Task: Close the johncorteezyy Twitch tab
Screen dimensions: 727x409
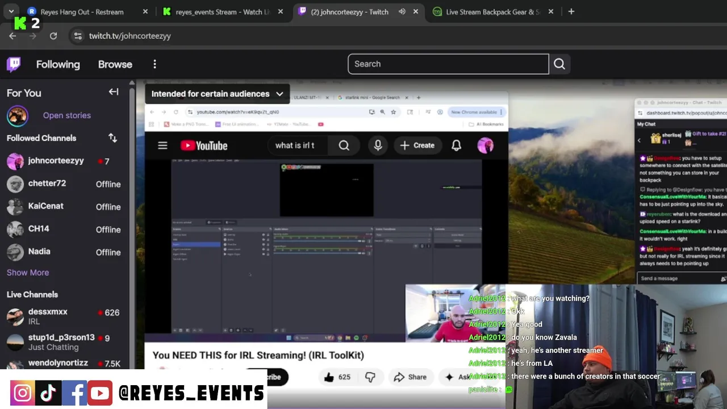Action: point(416,11)
